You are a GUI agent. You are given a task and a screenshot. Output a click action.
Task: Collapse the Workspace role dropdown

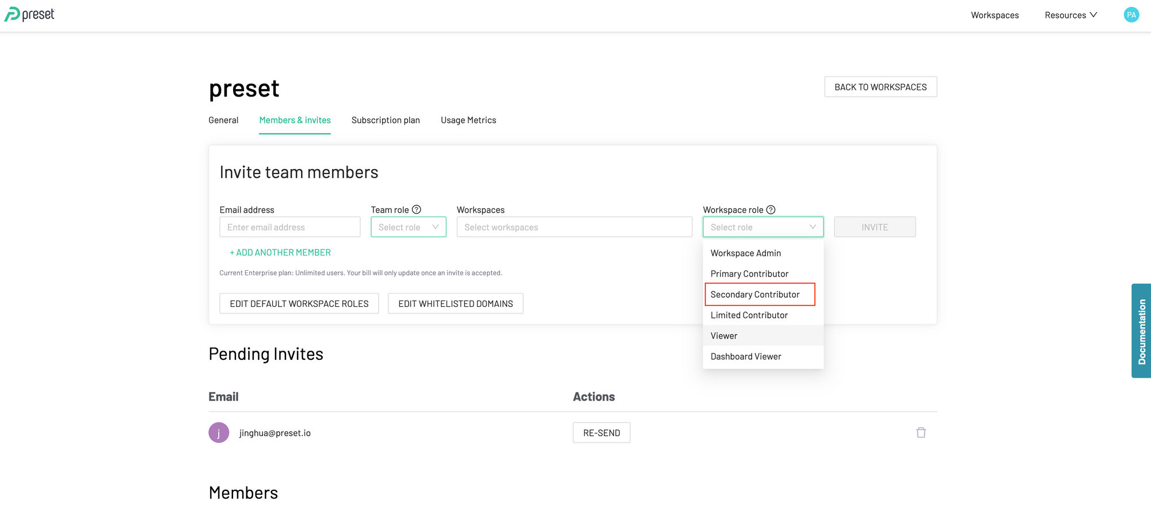coord(763,227)
